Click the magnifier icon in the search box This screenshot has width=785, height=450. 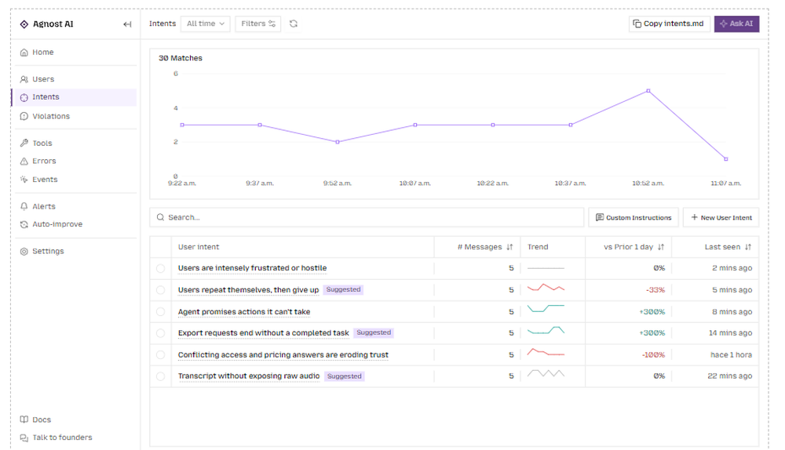(160, 217)
